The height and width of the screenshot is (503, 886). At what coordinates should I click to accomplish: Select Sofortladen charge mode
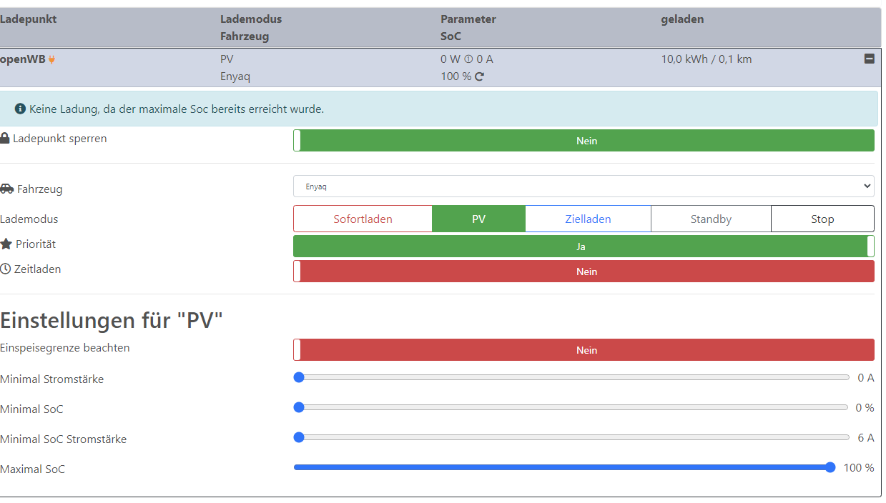point(363,219)
